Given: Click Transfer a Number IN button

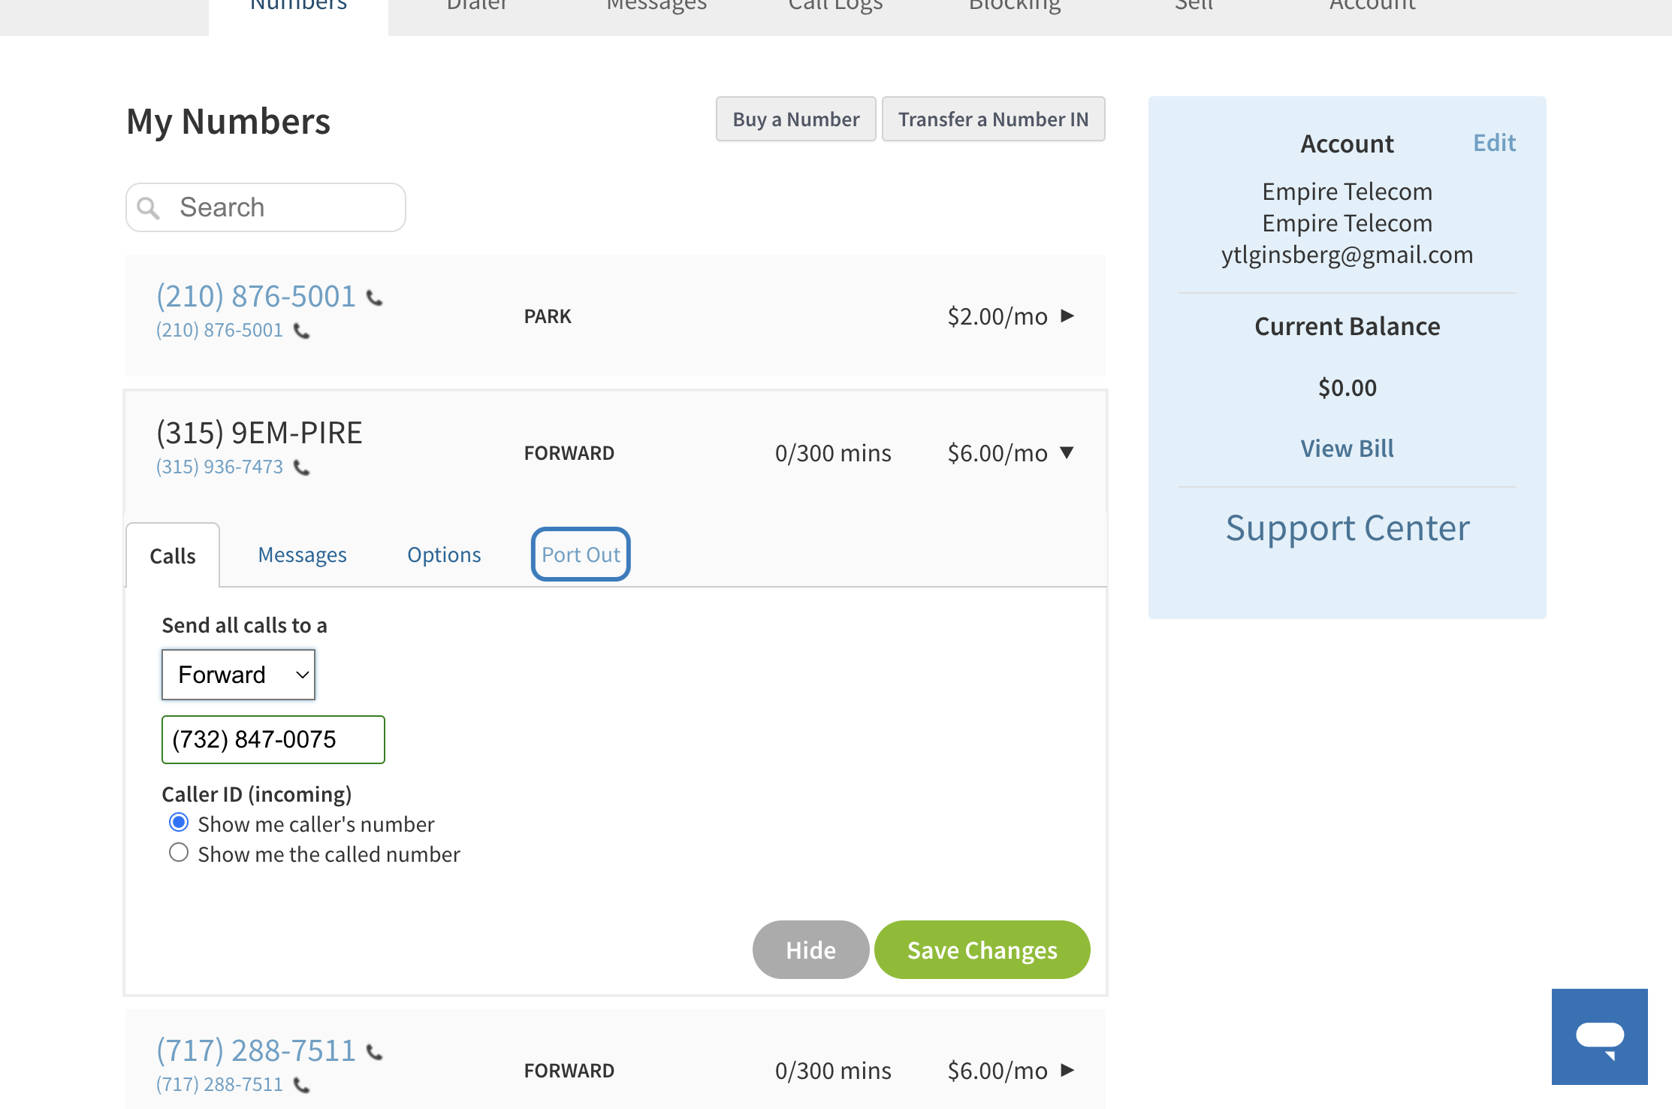Looking at the screenshot, I should coord(993,119).
